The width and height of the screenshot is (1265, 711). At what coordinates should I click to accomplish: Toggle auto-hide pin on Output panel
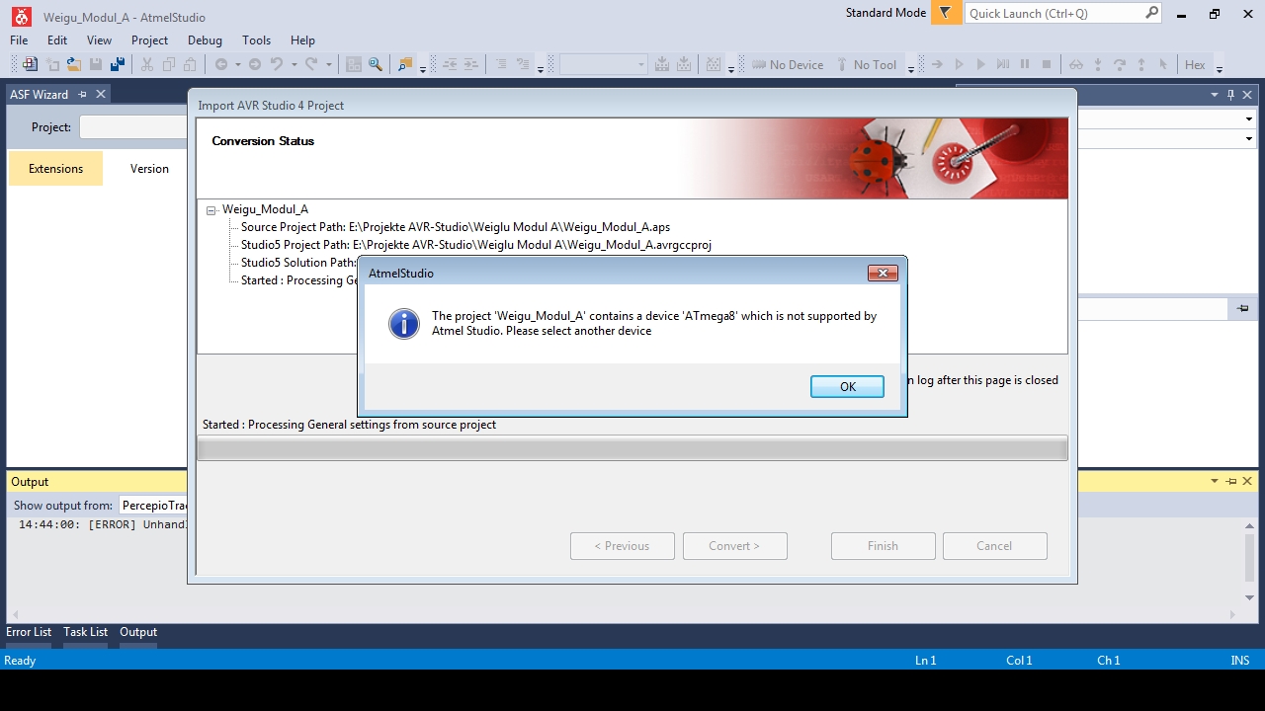pos(1231,481)
